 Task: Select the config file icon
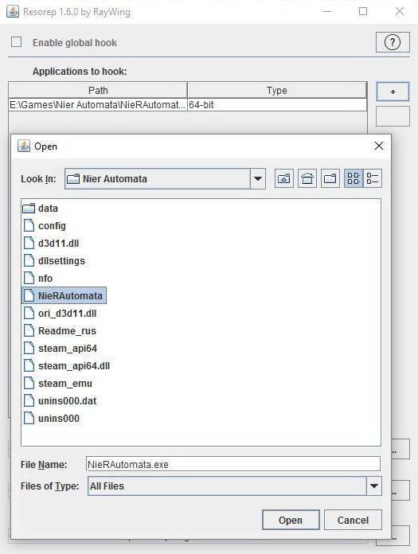(29, 226)
